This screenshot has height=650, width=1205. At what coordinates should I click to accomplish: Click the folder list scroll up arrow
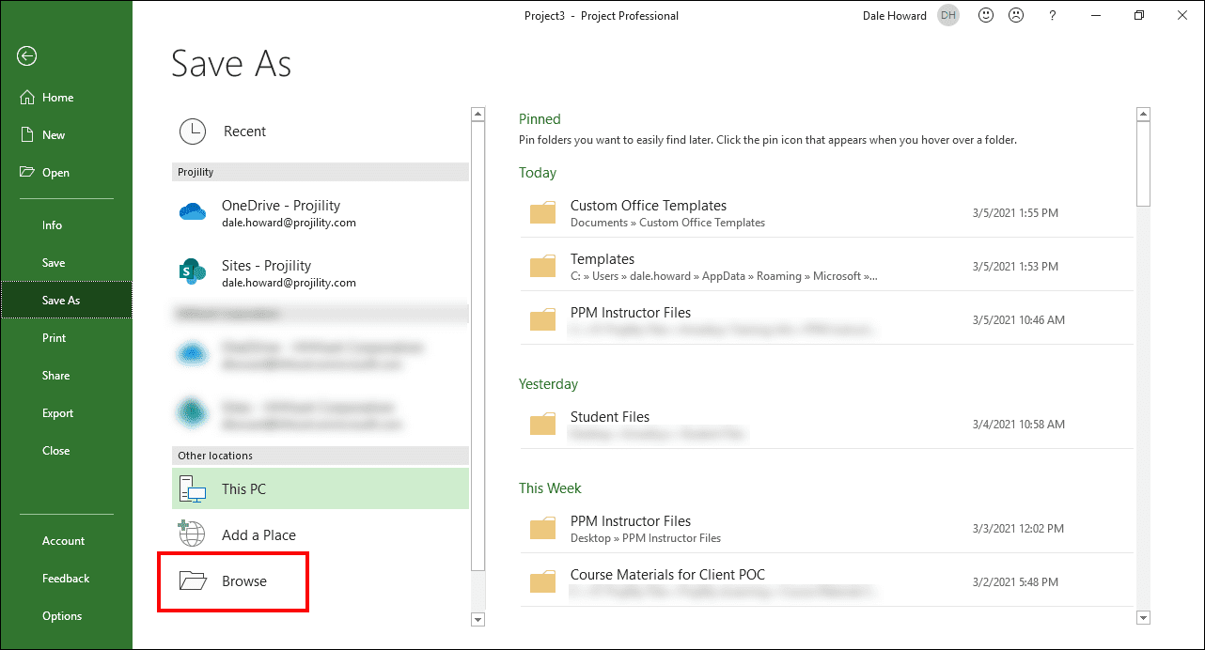[x=1143, y=115]
